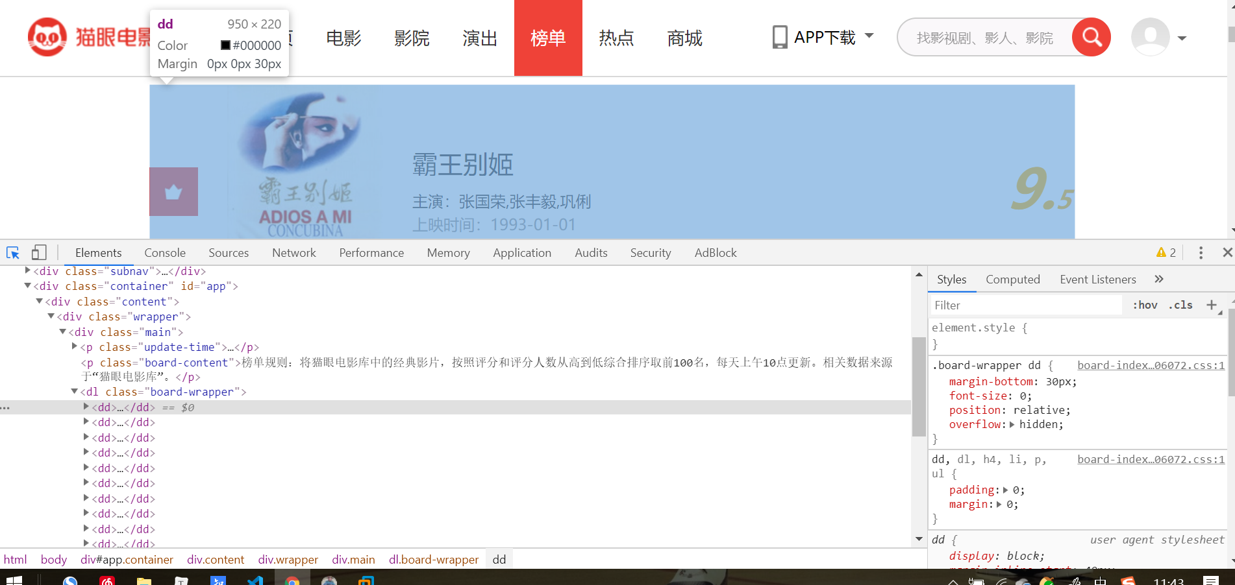Viewport: 1235px width, 585px height.
Task: Go to the 演出 navigation item
Action: pos(480,38)
